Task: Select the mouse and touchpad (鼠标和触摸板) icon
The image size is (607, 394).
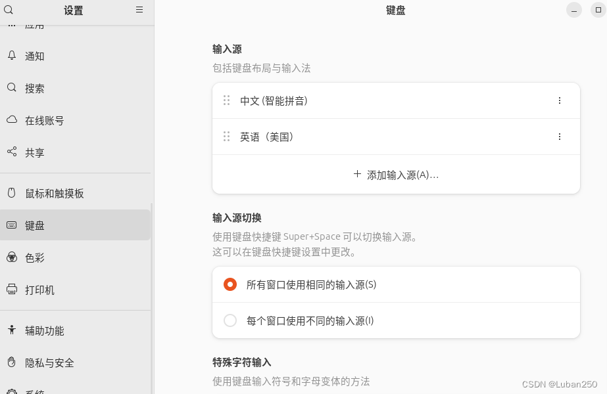Action: tap(11, 193)
